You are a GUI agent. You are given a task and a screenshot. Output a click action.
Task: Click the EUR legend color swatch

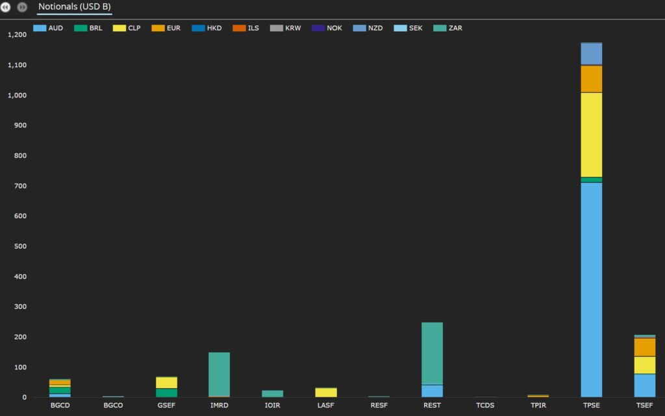(x=157, y=29)
